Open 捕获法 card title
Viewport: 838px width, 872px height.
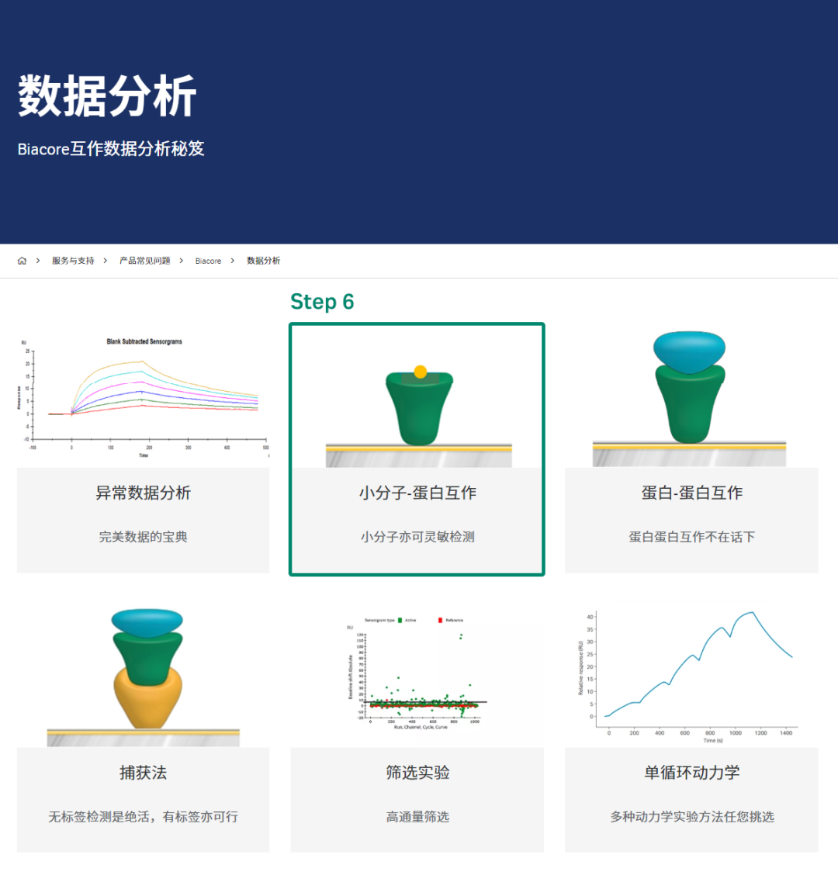(x=144, y=773)
